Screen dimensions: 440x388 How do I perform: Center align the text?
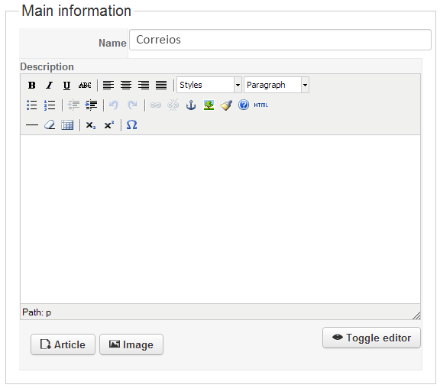coord(126,85)
